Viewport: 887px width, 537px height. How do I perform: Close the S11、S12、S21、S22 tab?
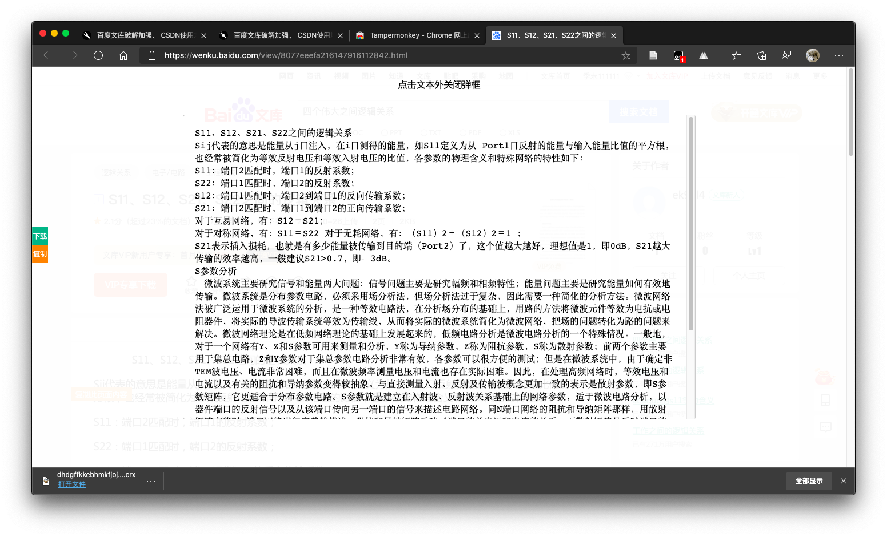pos(613,35)
